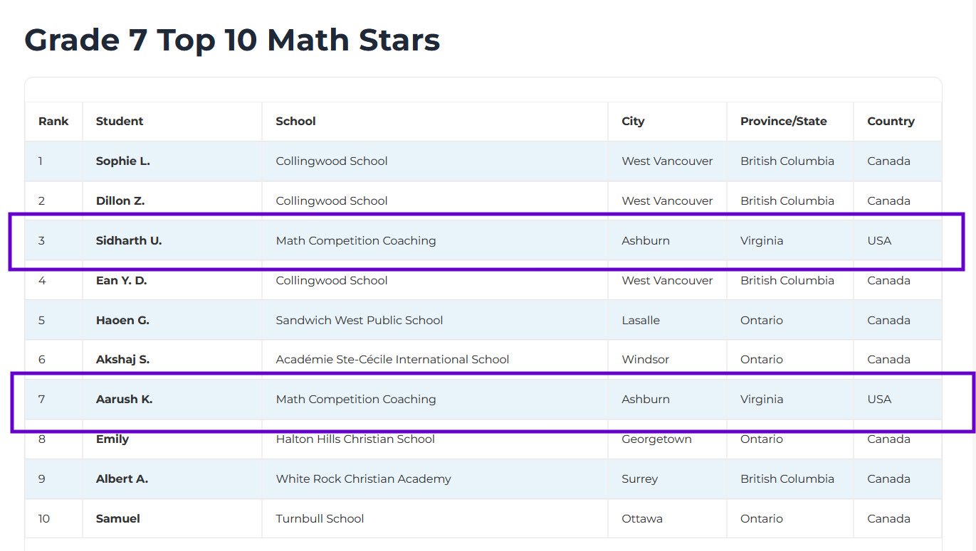
Task: Click the city "Georgetown"
Action: [656, 439]
